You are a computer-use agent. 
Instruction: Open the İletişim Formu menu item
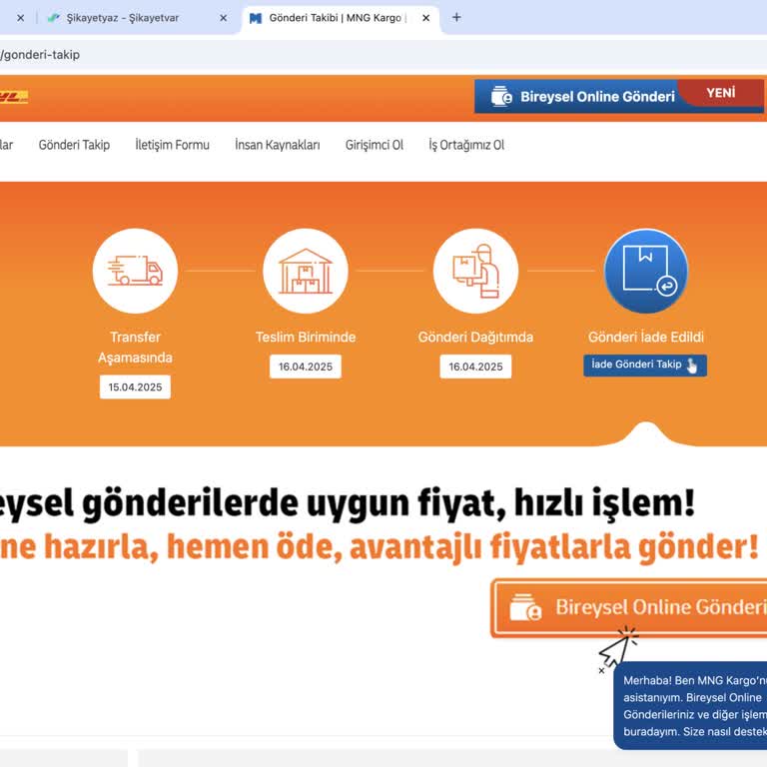coord(172,145)
